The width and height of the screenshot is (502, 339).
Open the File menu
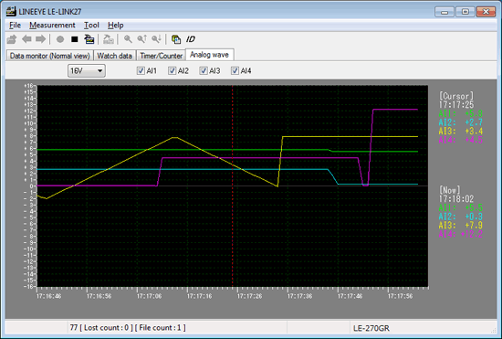click(15, 25)
